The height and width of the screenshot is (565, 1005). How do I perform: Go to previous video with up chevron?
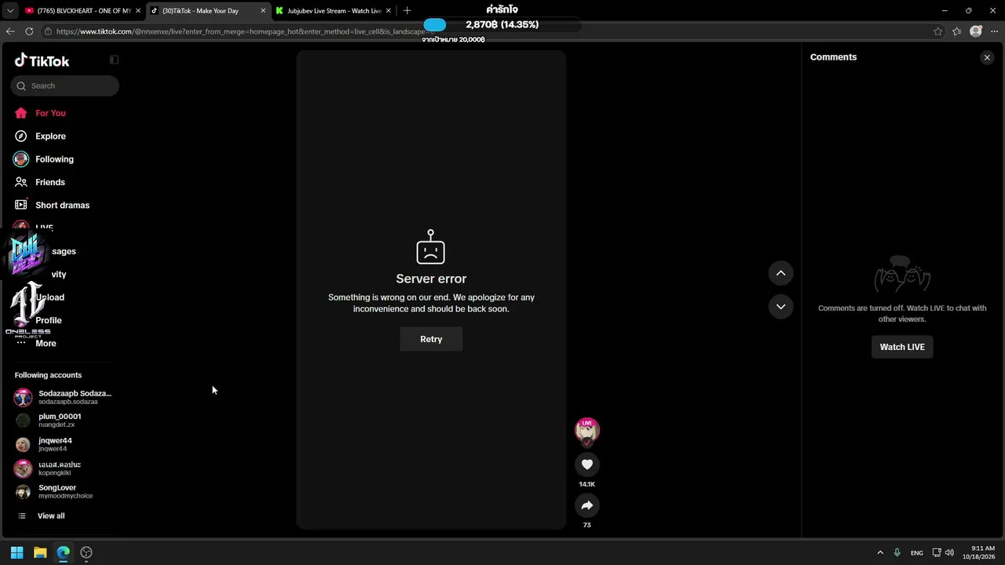780,273
